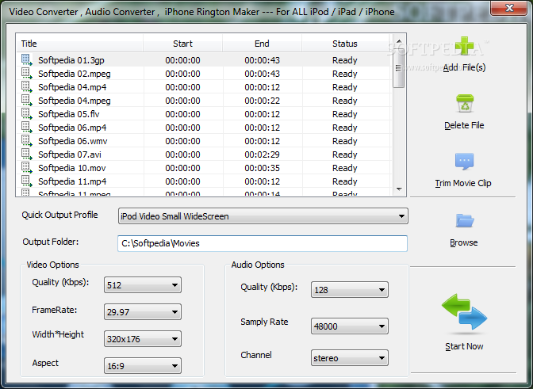Image resolution: width=533 pixels, height=389 pixels.
Task: Click file icon beside Softpedia 07.avi
Action: tap(26, 154)
